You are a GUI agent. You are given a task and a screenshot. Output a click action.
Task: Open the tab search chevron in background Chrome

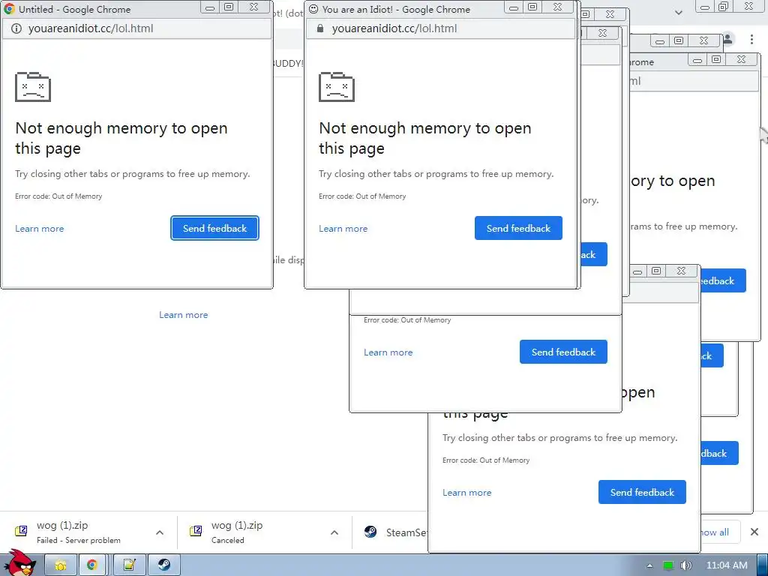click(678, 13)
